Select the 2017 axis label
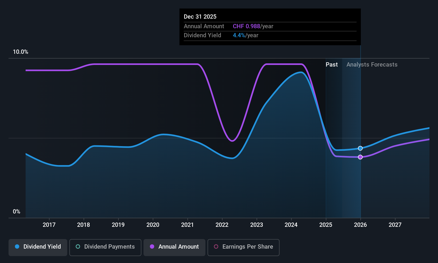This screenshot has height=263, width=438. tap(49, 225)
